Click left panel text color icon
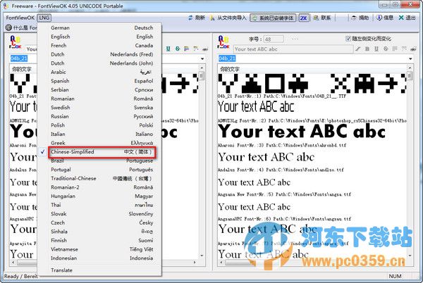423x283 pixels. pos(187,49)
